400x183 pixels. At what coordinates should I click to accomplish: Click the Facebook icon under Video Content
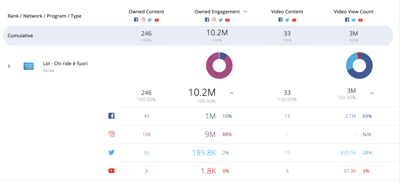[x=280, y=20]
